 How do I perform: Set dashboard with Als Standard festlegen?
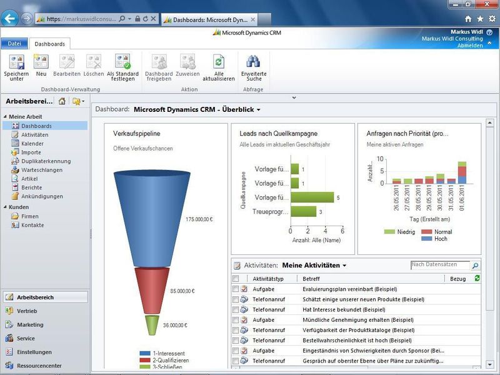(122, 61)
